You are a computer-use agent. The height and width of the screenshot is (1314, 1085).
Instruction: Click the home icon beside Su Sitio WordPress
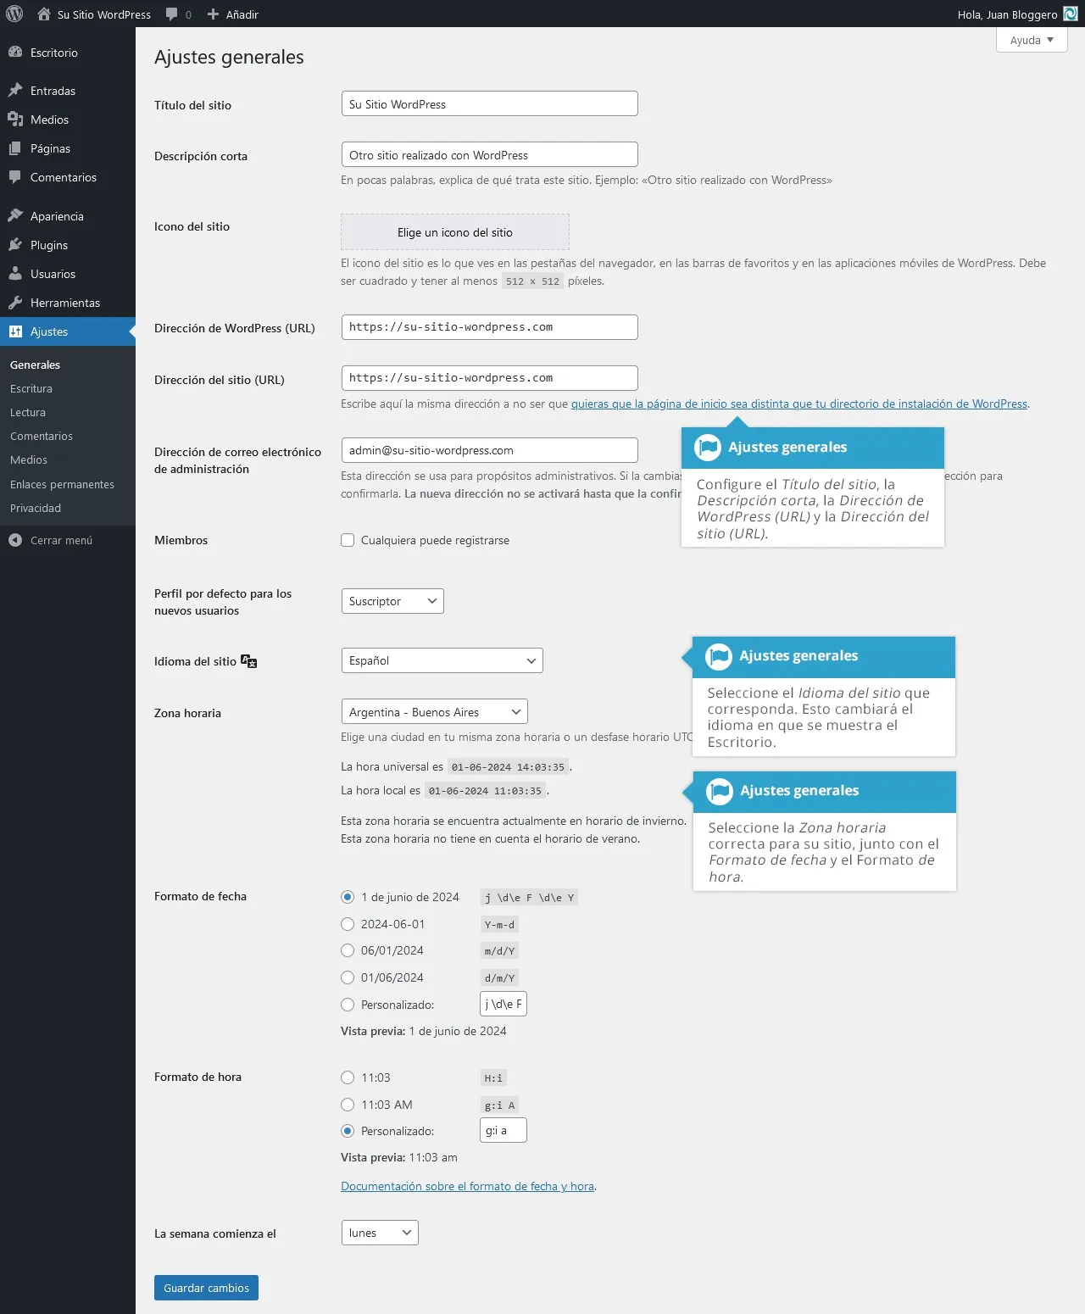(44, 14)
